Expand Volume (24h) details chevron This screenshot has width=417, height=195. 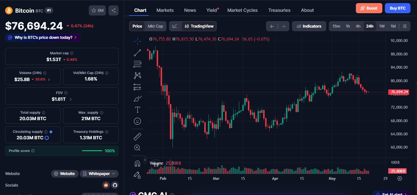tap(49, 79)
